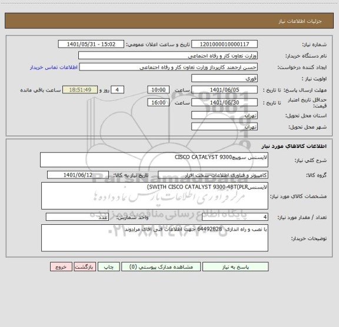Click the response deadline time 10:00

(x=158, y=90)
